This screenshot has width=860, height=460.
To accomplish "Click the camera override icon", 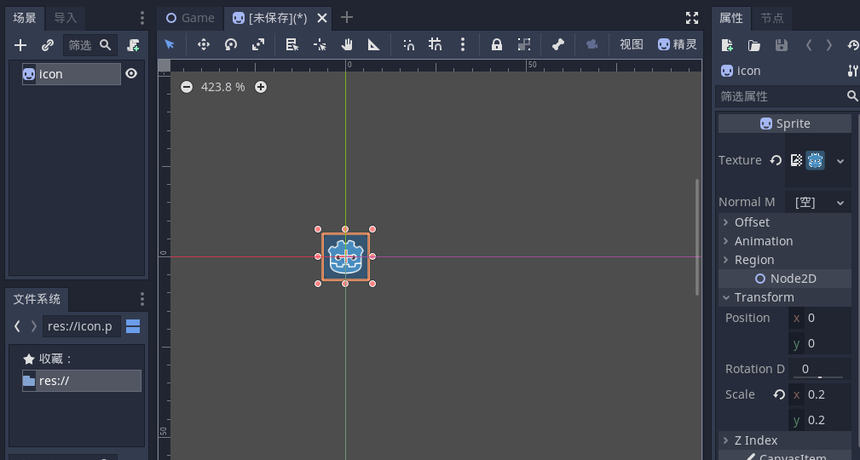I will (592, 44).
